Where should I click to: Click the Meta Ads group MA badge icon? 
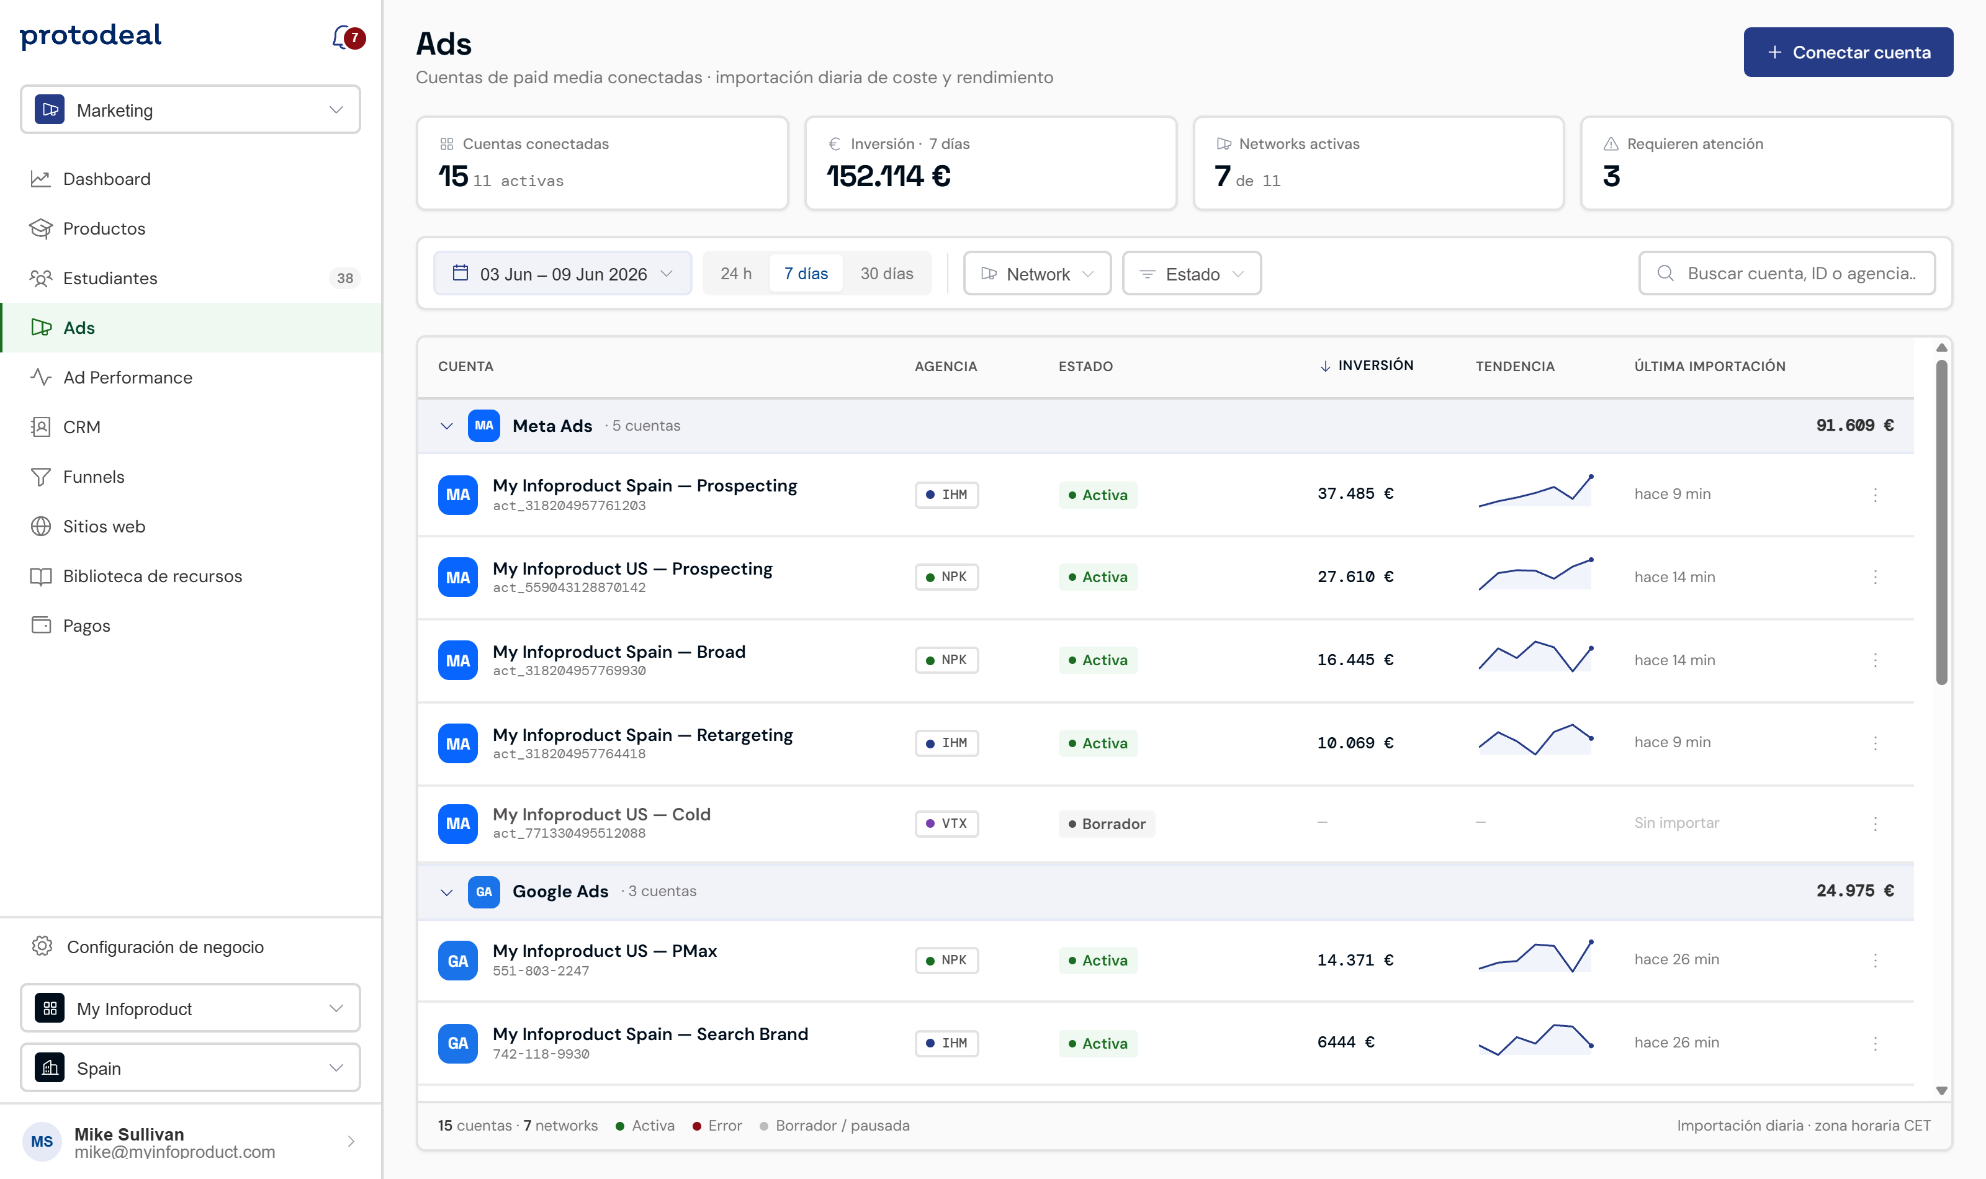click(x=484, y=426)
